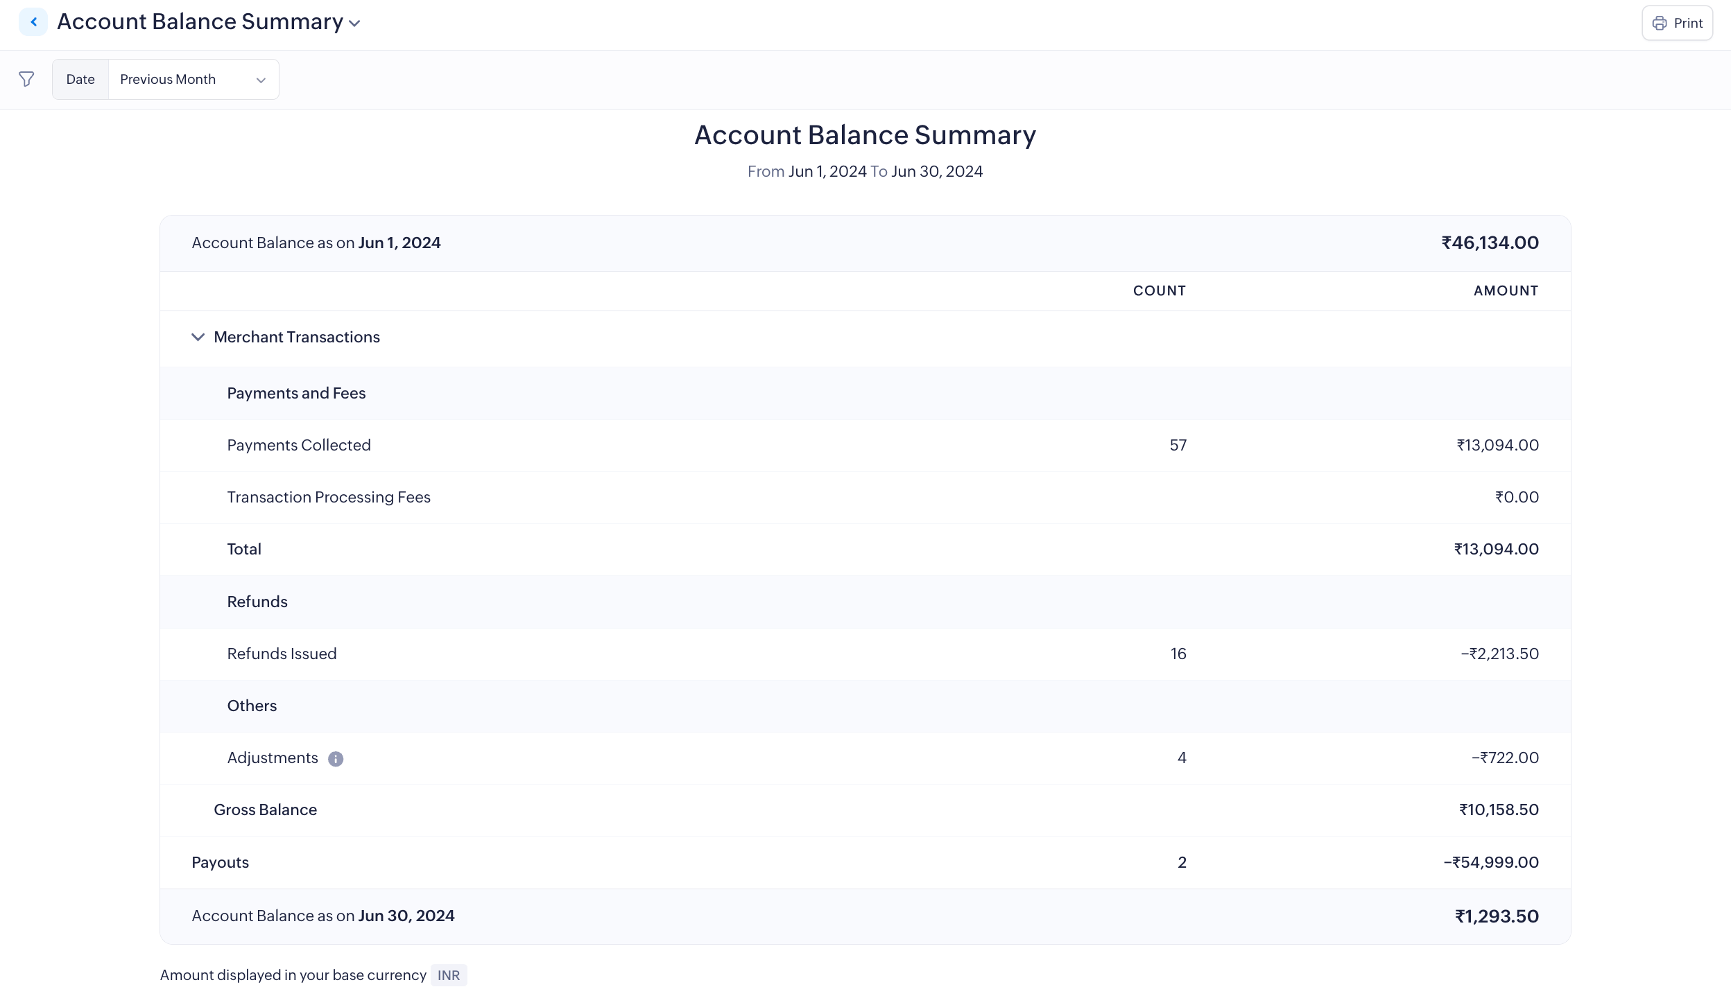The image size is (1731, 1005).
Task: Click the Adjustments info icon
Action: pyautogui.click(x=336, y=759)
